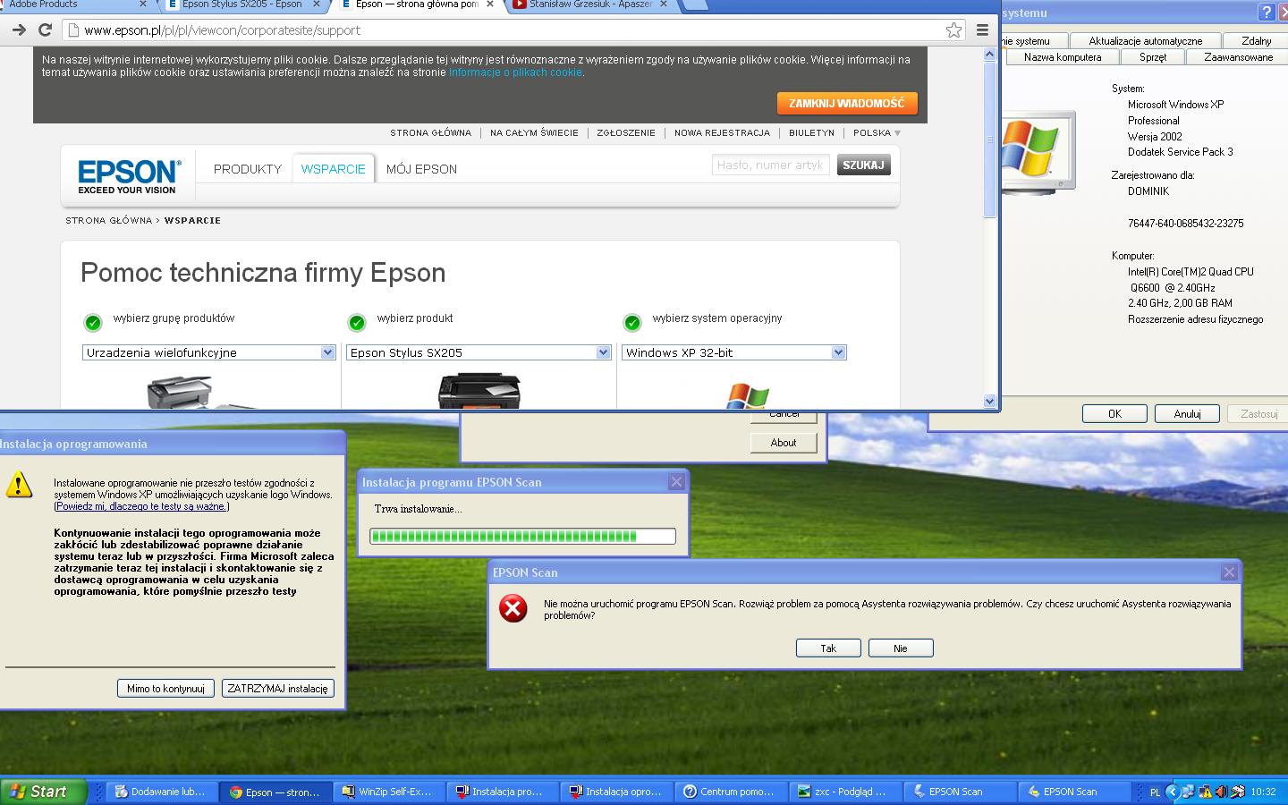Screen dimensions: 1288x805
Task: Open the 'Aktualizacje automatyczne' tab in system properties
Action: click(x=1145, y=40)
